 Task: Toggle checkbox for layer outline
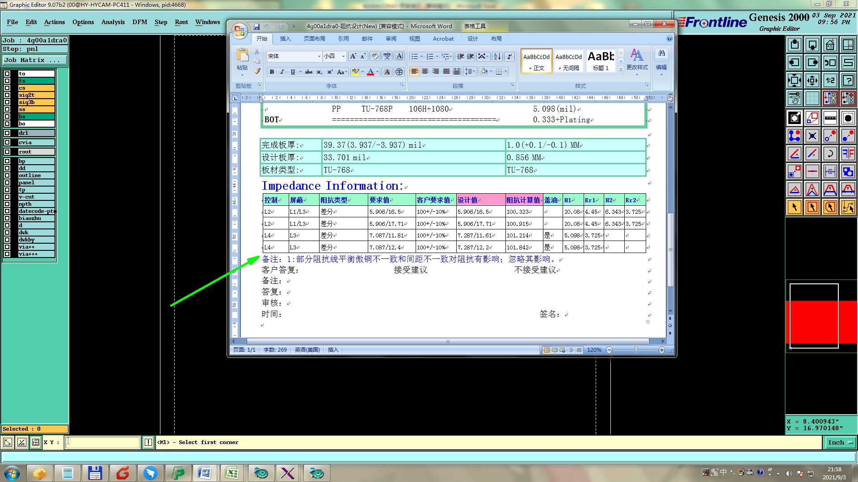(7, 175)
